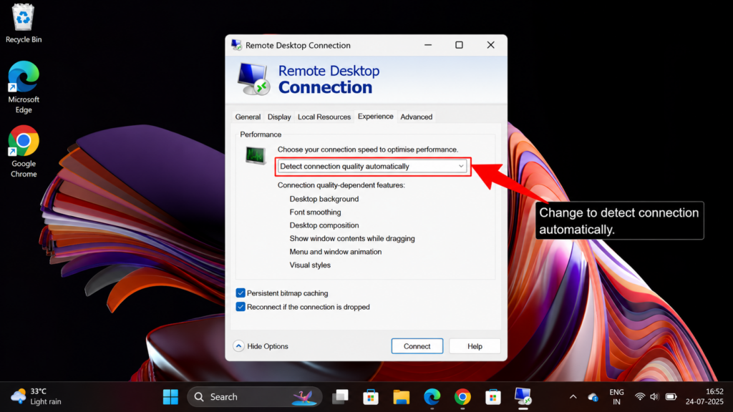Select the Experience tab
The width and height of the screenshot is (733, 412).
[x=375, y=117]
